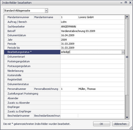The width and height of the screenshot is (133, 130).
Task: Click the ANGERMANN Sachbearbeiter value
Action: (93, 27)
